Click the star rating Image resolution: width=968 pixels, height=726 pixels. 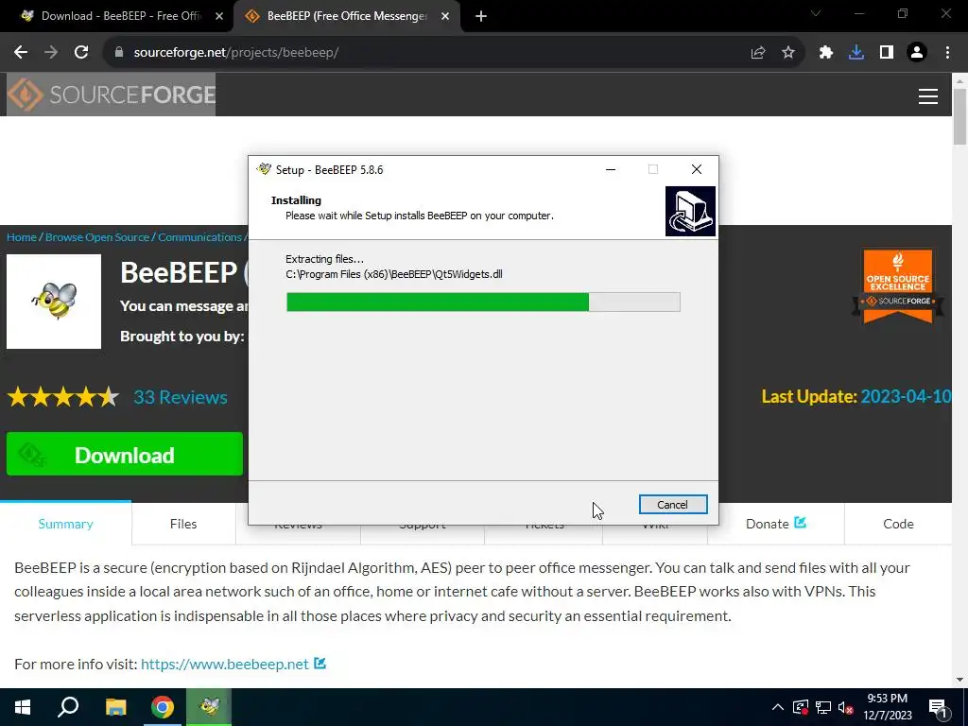coord(63,397)
